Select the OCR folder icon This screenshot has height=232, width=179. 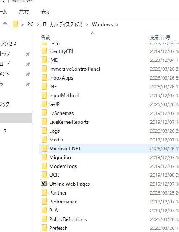point(44,175)
